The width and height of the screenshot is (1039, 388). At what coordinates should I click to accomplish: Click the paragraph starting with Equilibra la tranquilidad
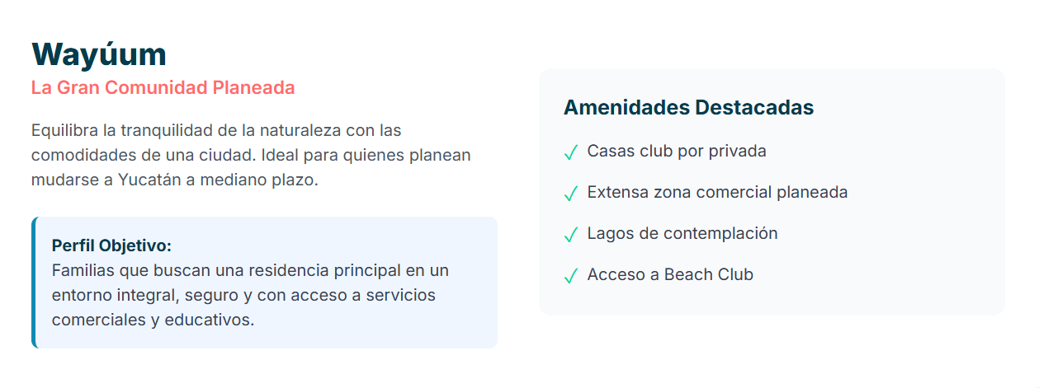click(250, 155)
